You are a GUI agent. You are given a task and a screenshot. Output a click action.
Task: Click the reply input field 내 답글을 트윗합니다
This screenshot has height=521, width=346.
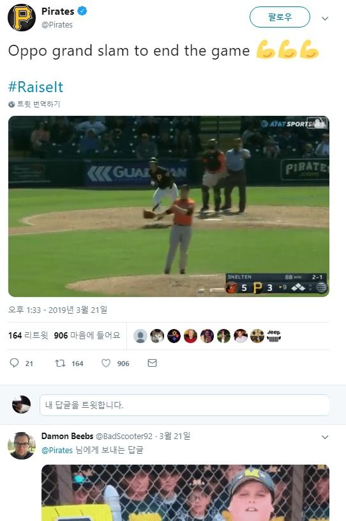click(184, 405)
